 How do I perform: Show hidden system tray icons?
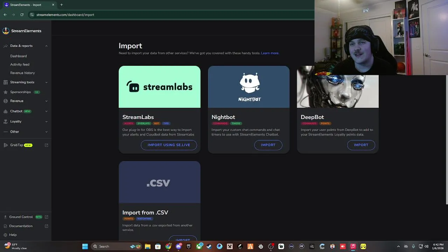point(398,246)
